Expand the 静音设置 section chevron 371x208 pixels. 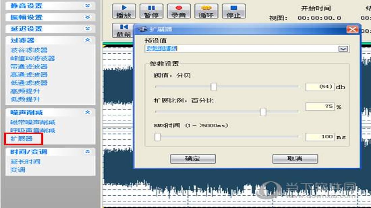[88, 5]
